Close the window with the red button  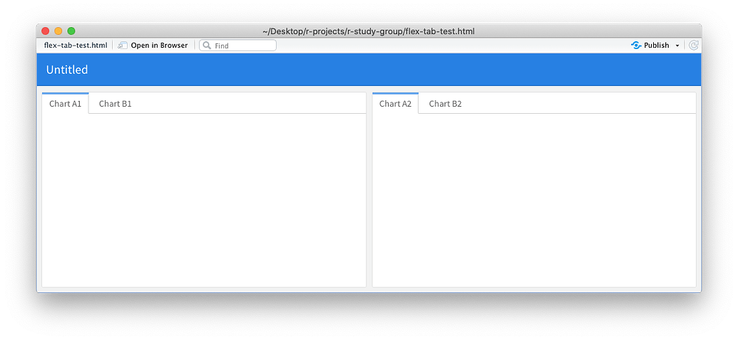(46, 31)
